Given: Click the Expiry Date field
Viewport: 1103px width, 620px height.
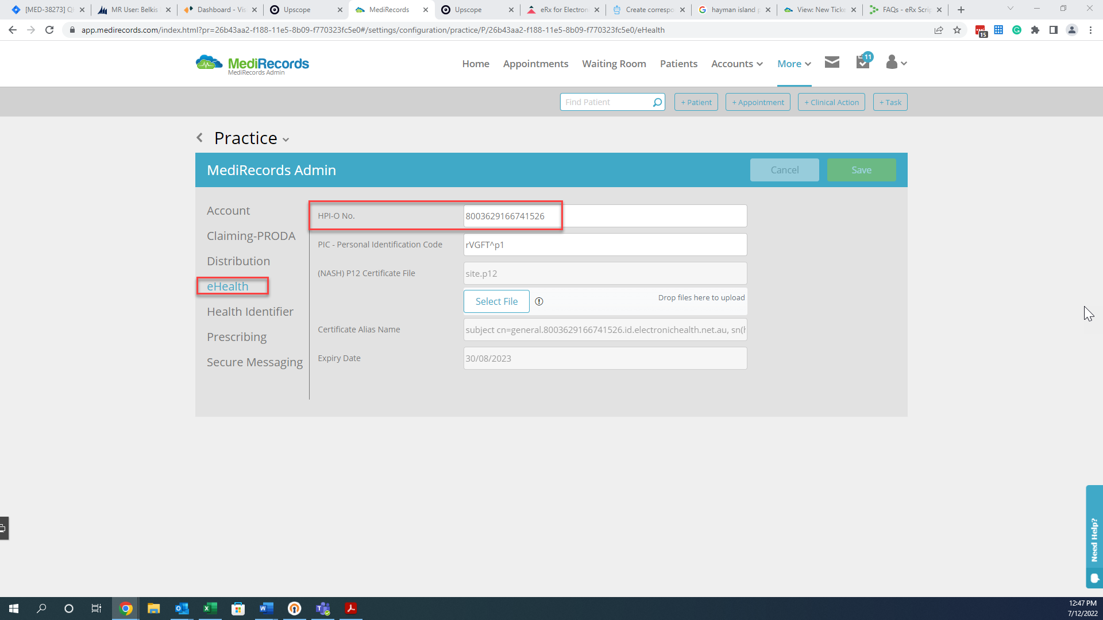Looking at the screenshot, I should 605,358.
